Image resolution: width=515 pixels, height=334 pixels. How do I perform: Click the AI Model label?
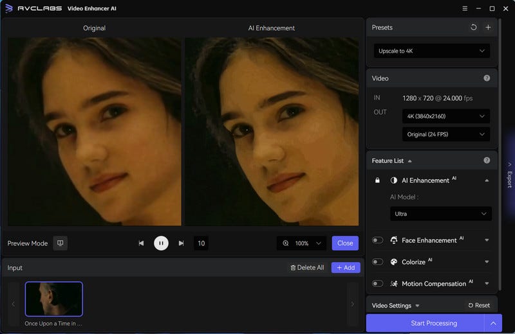pyautogui.click(x=404, y=197)
